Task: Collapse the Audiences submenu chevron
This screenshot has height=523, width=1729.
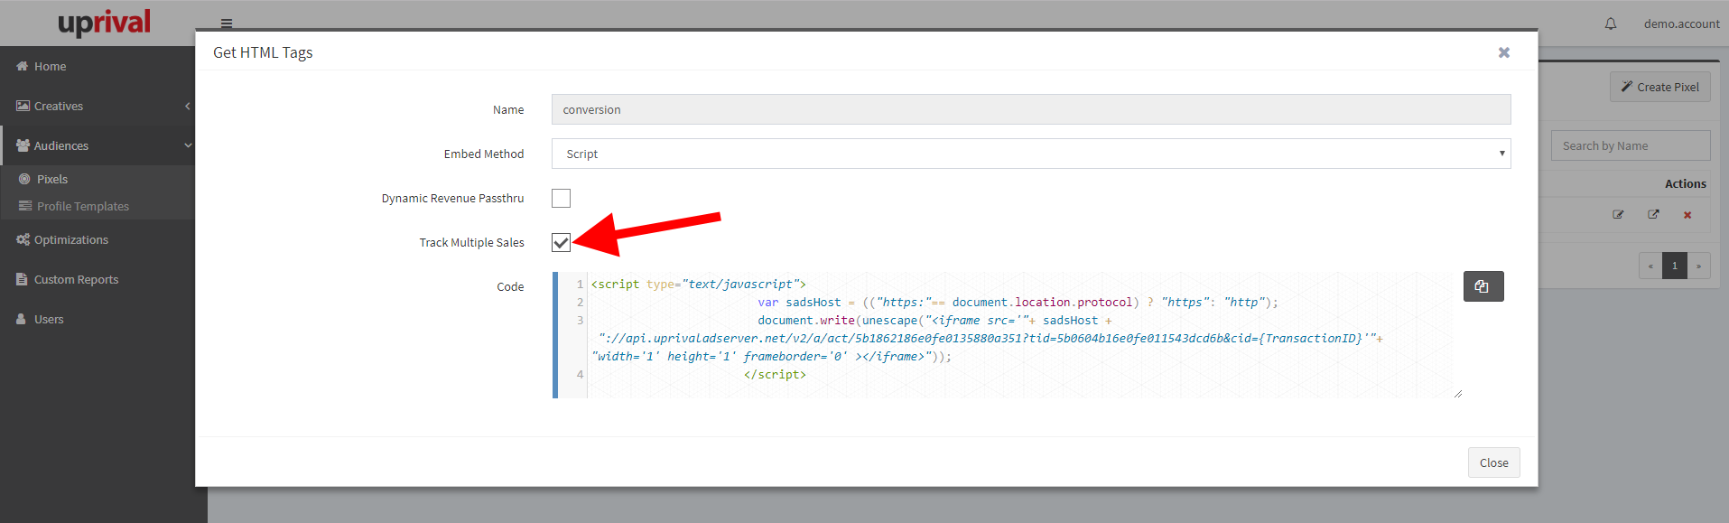Action: (188, 145)
